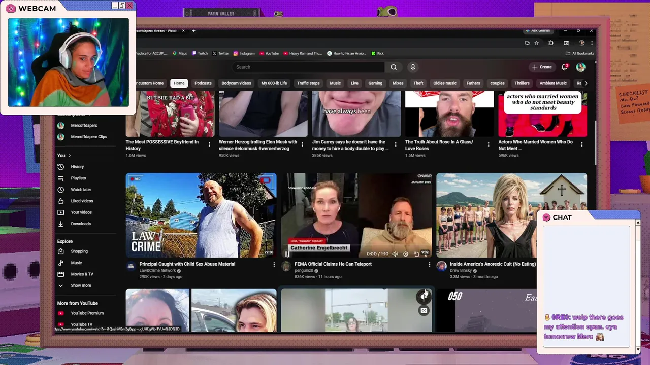Open Law&Crime Network channel avatar

pyautogui.click(x=131, y=266)
